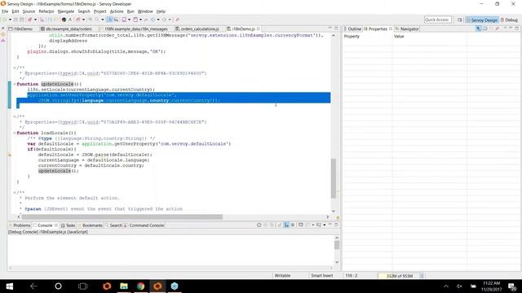
Task: Toggle the scroll lock icon in Console
Action: (x=286, y=225)
